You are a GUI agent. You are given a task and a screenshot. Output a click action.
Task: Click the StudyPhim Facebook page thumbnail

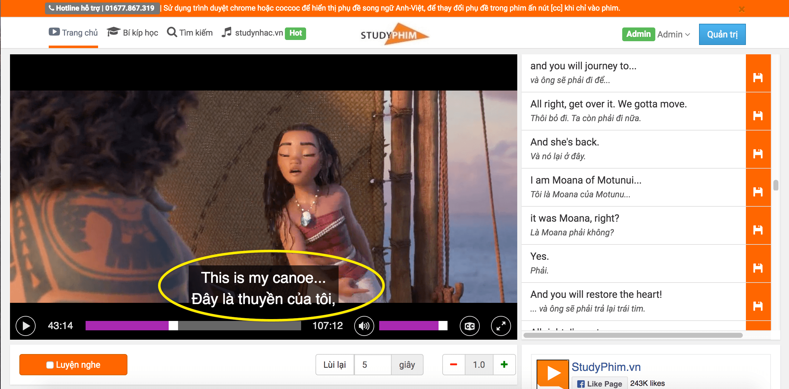pos(553,374)
